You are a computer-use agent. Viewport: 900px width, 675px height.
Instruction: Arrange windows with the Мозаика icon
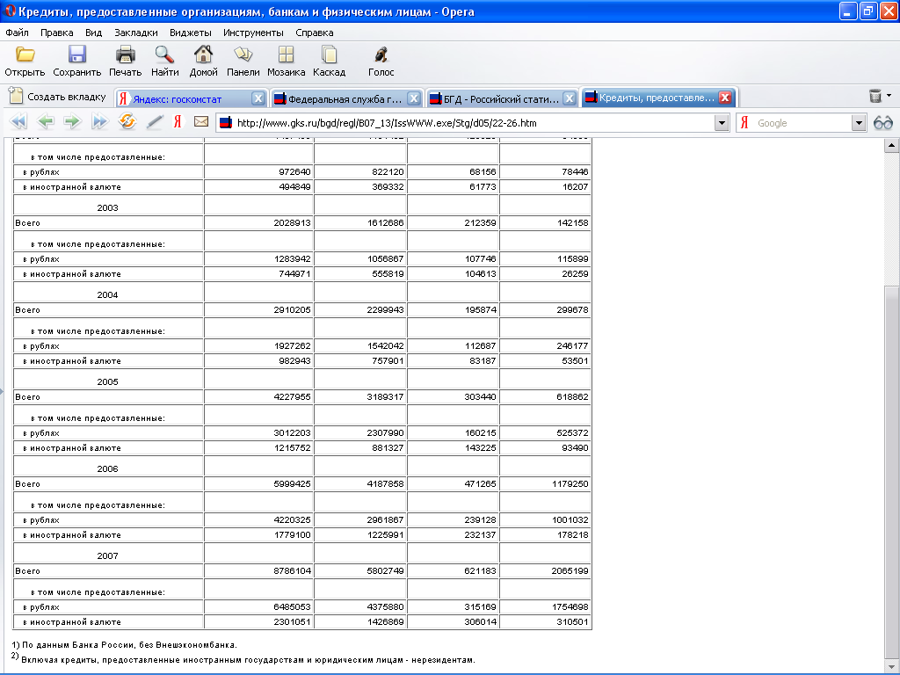(286, 55)
